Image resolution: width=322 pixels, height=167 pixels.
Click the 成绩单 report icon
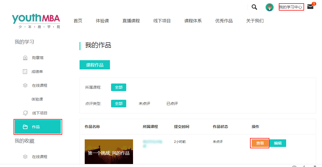pyautogui.click(x=25, y=72)
